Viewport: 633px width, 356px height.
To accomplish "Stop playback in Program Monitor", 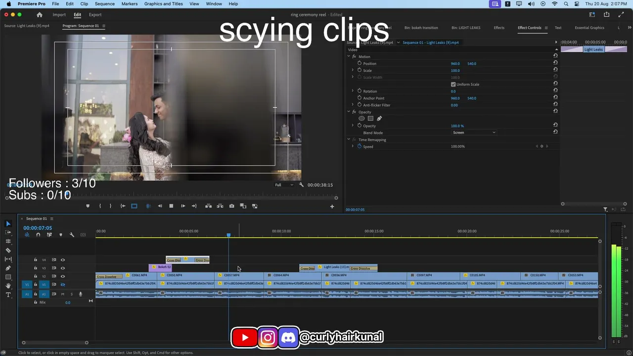I will click(171, 206).
